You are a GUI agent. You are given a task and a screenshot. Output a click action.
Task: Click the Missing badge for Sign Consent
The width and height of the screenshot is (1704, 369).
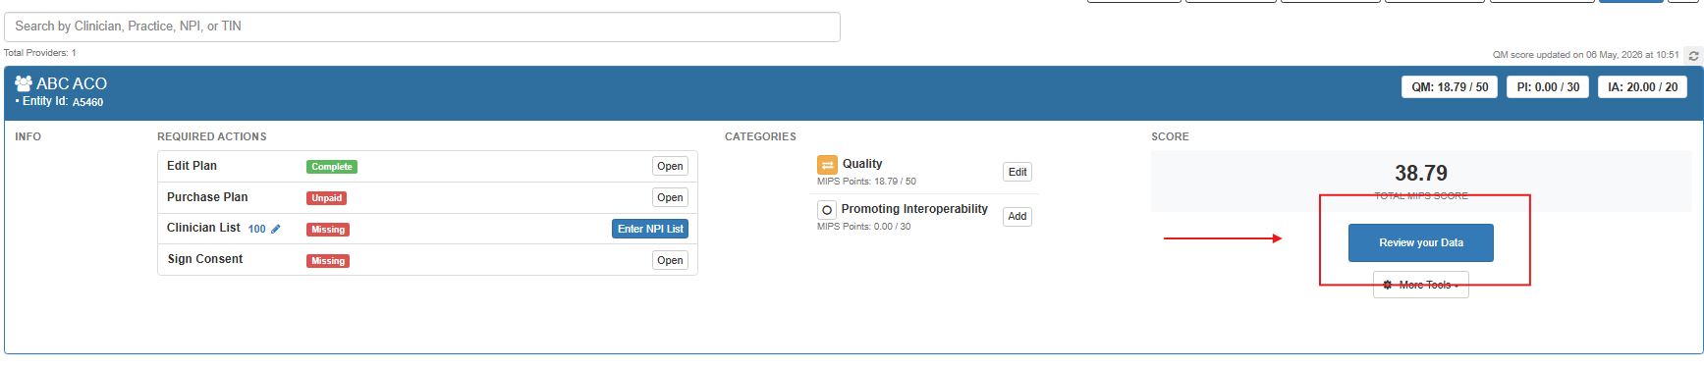pos(328,261)
